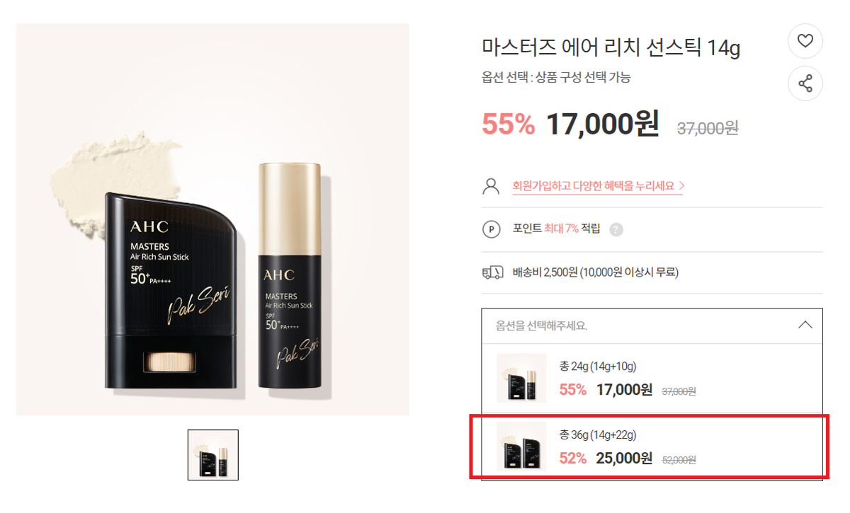
Task: Select the 총 24g (14g+10g) option
Action: tap(652, 378)
